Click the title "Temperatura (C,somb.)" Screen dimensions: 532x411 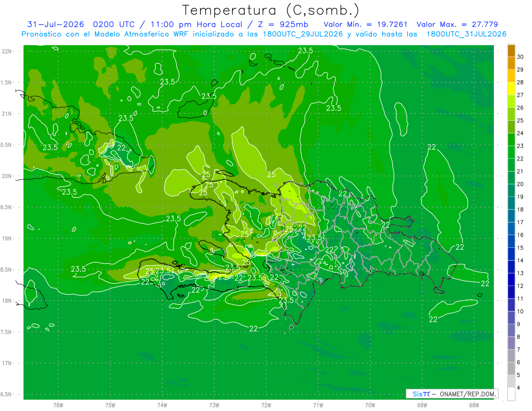click(x=271, y=11)
